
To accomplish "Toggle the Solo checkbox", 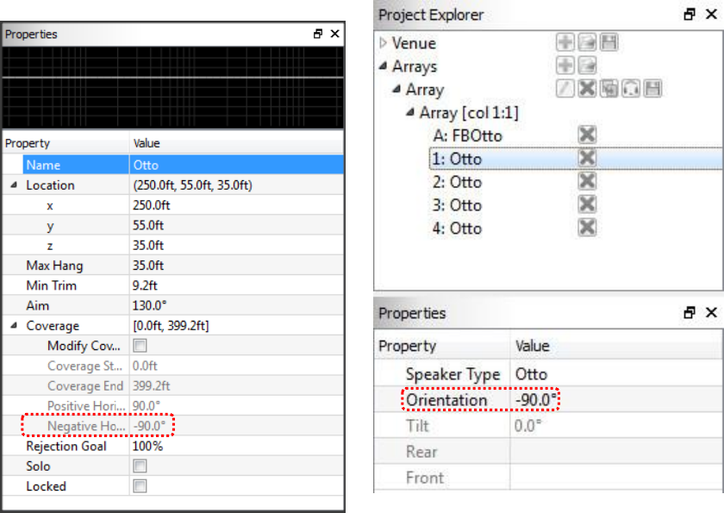I will coord(140,466).
